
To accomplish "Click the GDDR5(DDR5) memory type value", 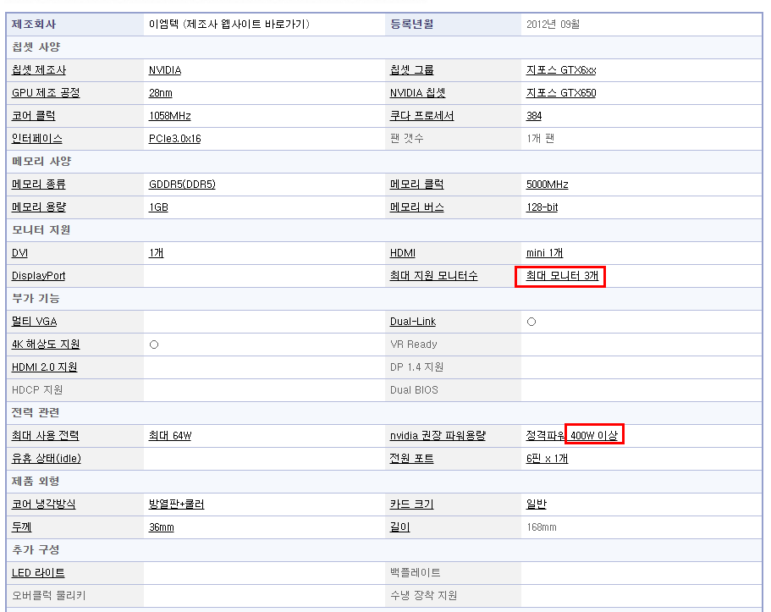I will click(x=182, y=185).
